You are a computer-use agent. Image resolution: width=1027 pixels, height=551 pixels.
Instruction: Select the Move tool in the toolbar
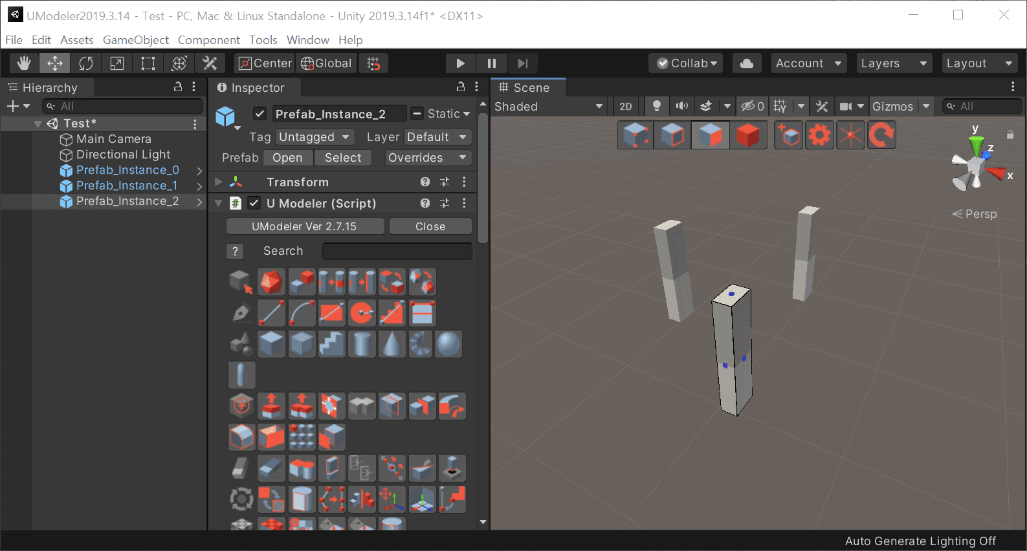tap(55, 63)
